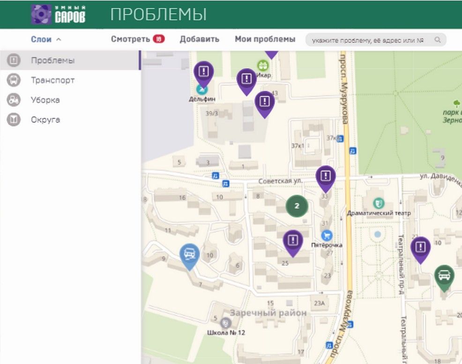
Task: Open the Добавить tab
Action: click(199, 39)
